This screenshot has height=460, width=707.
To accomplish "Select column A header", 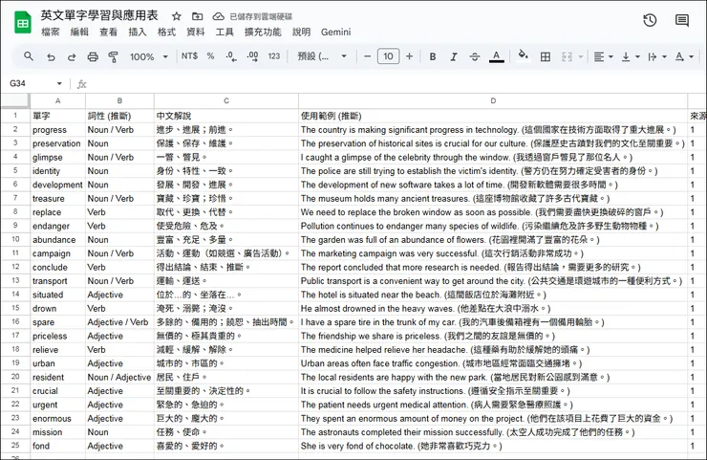I will click(x=57, y=100).
